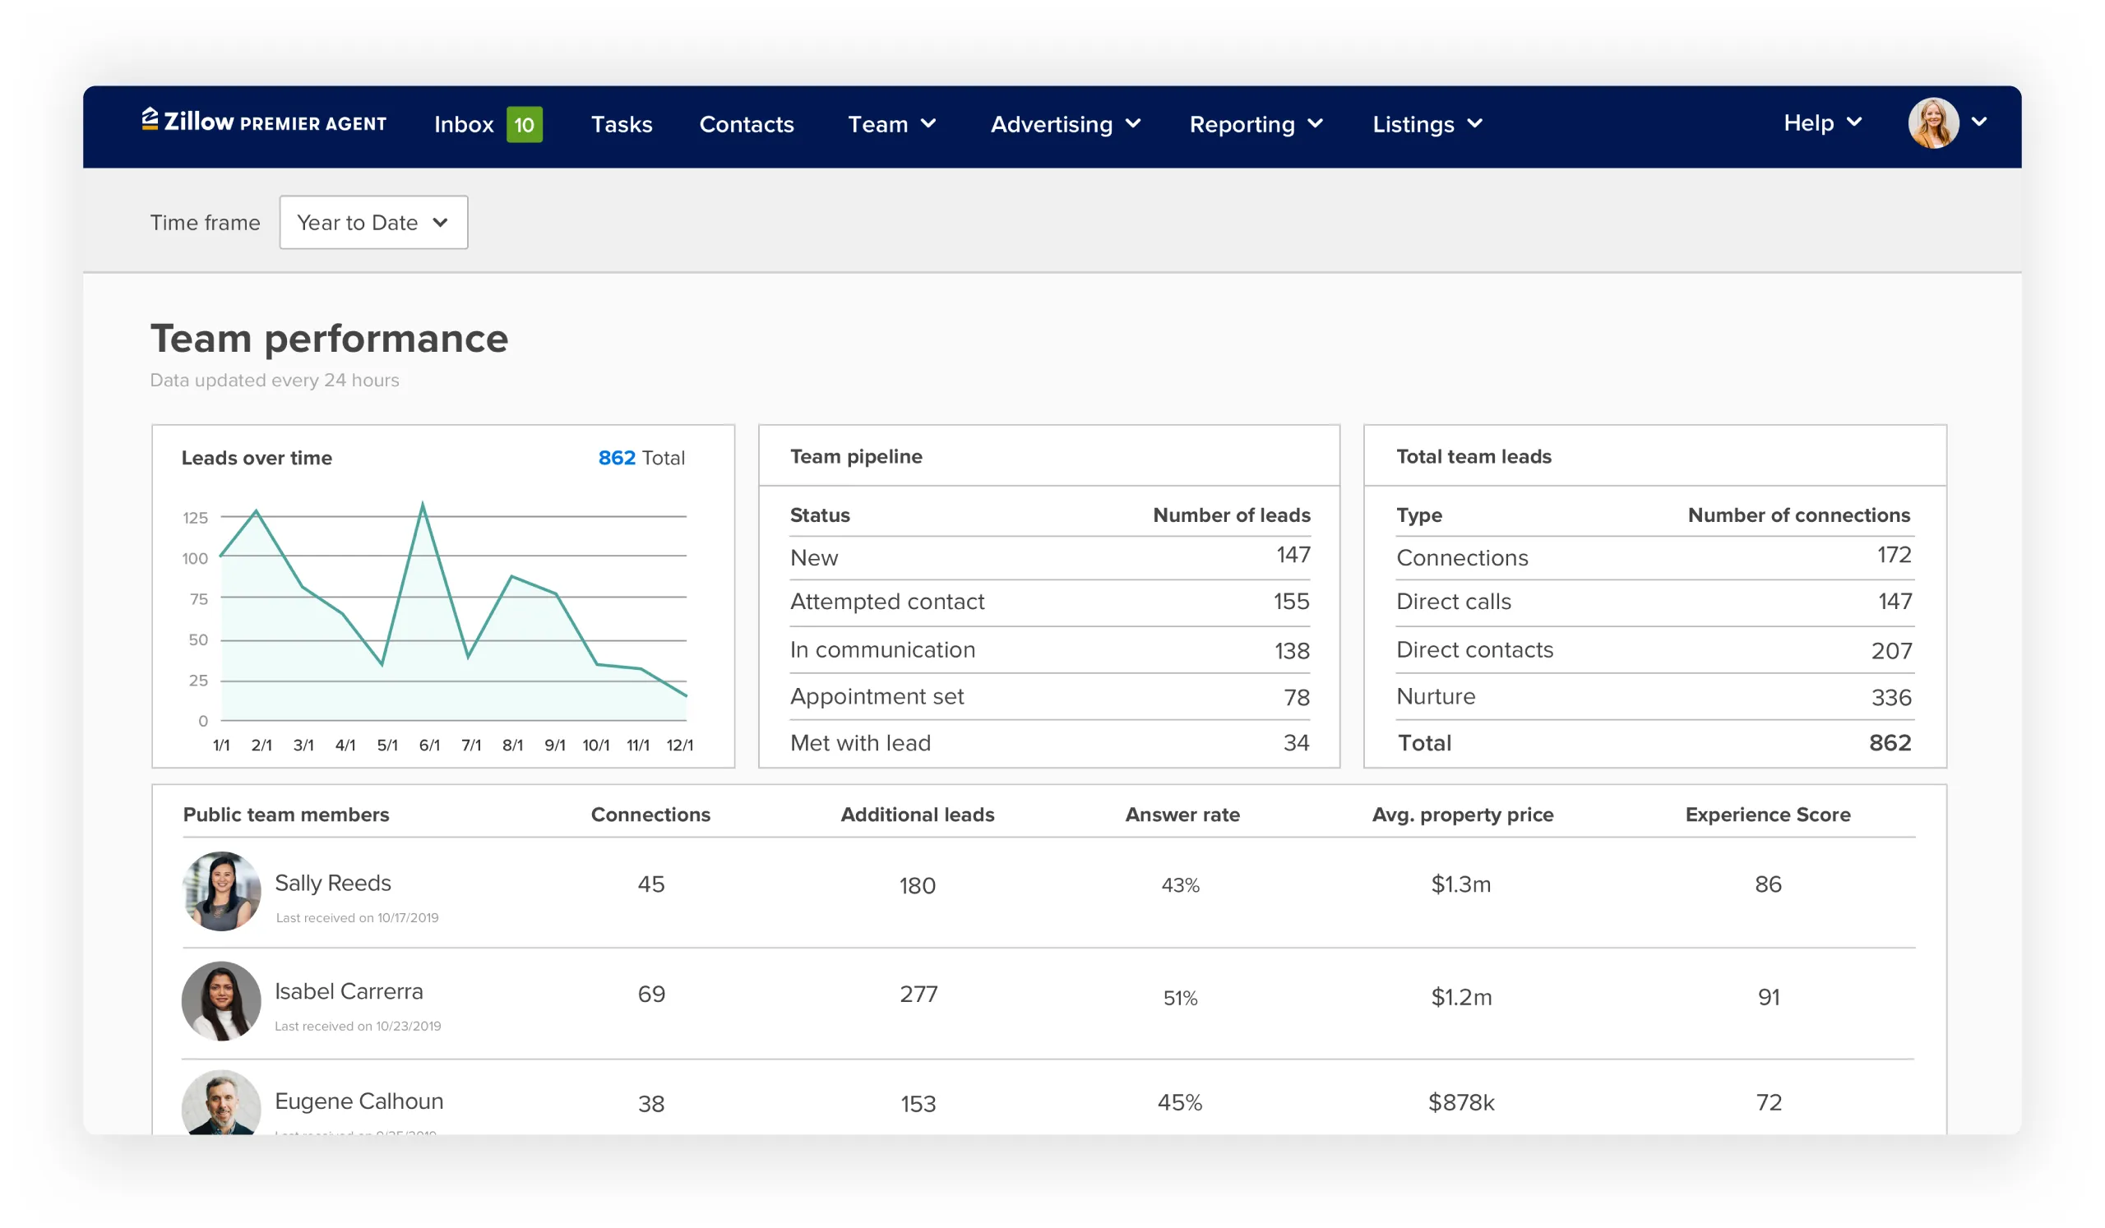Viewport: 2105px width, 1228px height.
Task: Click the chevron next to profile avatar
Action: (x=1978, y=122)
